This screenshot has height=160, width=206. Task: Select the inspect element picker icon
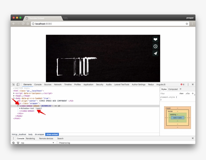(x=14, y=84)
